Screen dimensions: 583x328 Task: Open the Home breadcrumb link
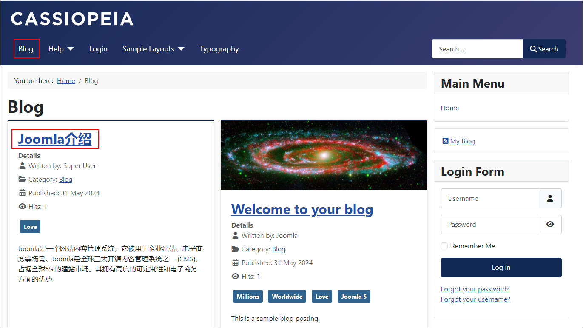click(66, 80)
